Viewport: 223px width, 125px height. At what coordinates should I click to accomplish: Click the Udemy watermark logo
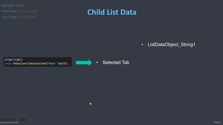(x=217, y=122)
